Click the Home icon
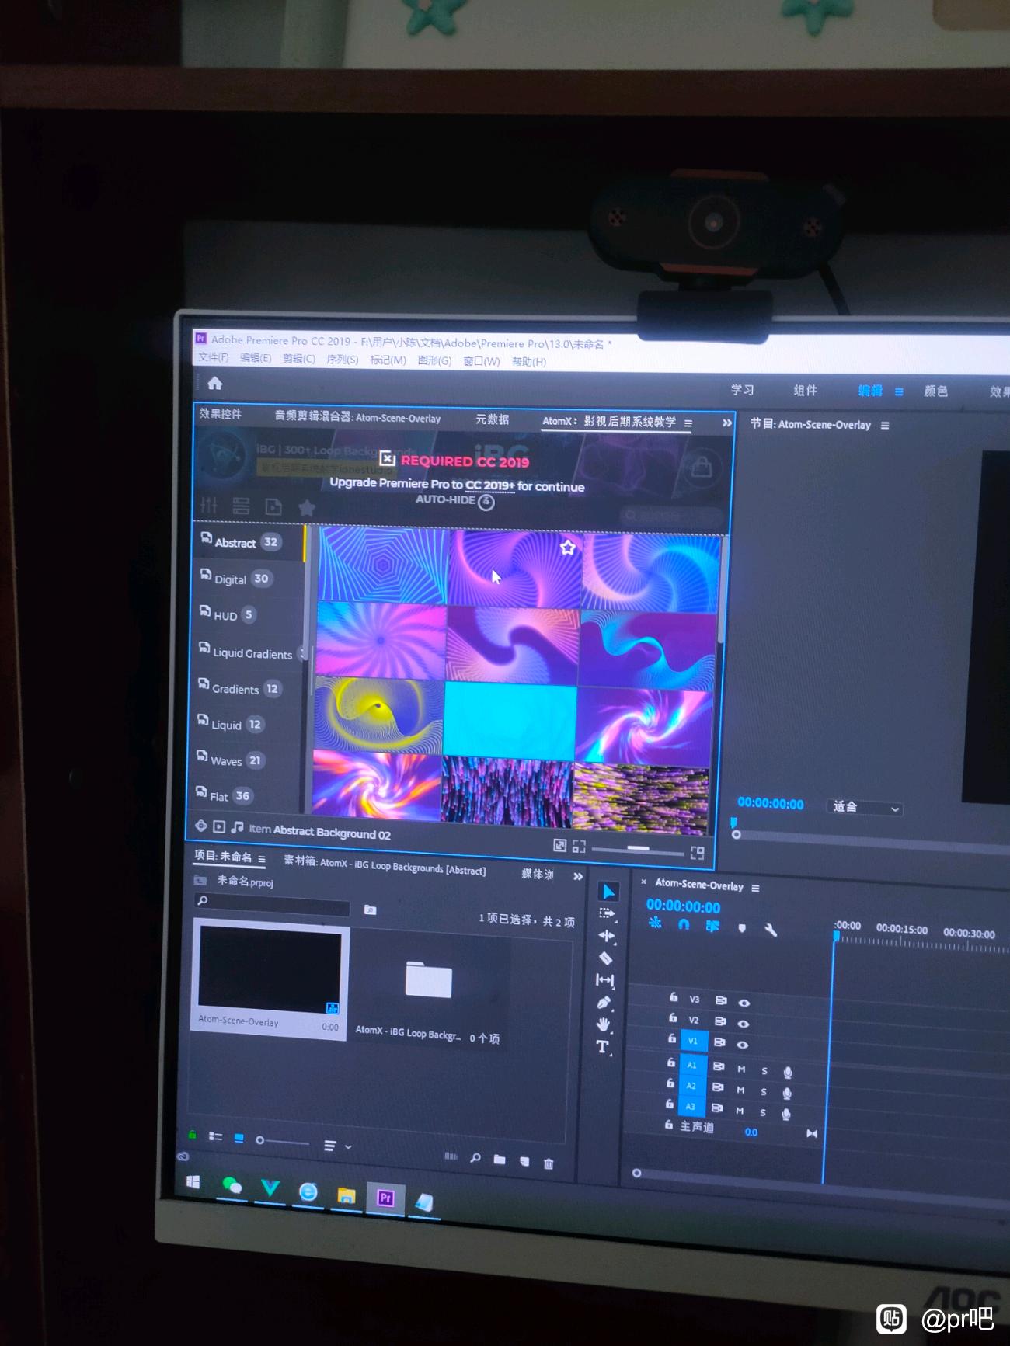Viewport: 1010px width, 1346px height. click(215, 383)
